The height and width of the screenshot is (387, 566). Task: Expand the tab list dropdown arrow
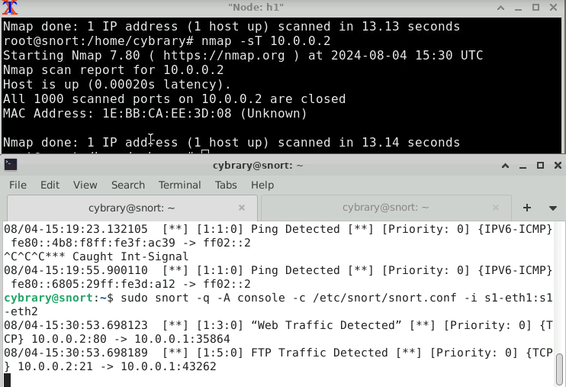[x=552, y=208]
